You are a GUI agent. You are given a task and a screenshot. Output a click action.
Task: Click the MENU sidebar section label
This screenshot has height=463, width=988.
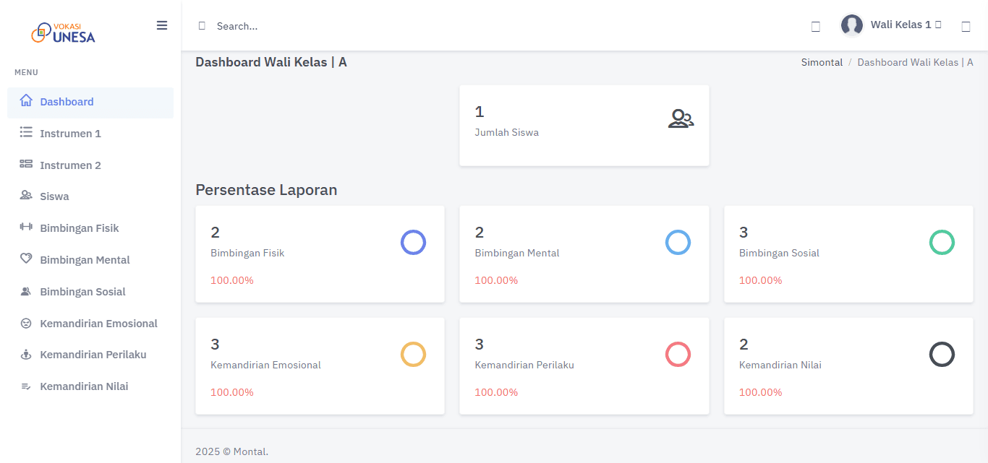[x=26, y=72]
